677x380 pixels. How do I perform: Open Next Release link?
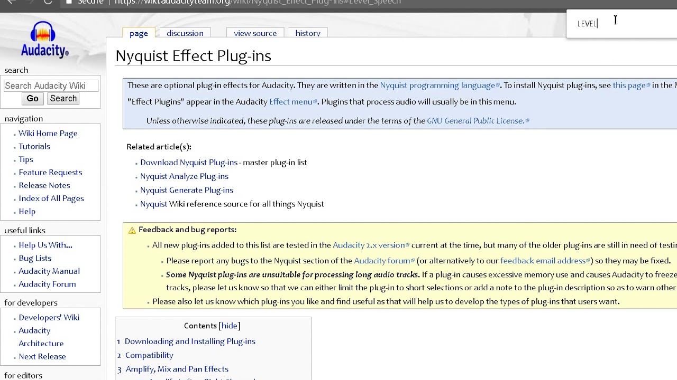tap(42, 357)
